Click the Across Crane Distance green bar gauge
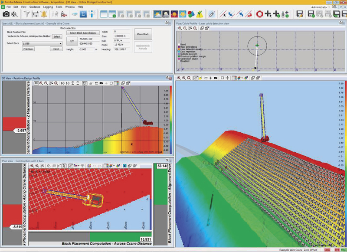The width and height of the screenshot is (347, 252). tap(121, 236)
